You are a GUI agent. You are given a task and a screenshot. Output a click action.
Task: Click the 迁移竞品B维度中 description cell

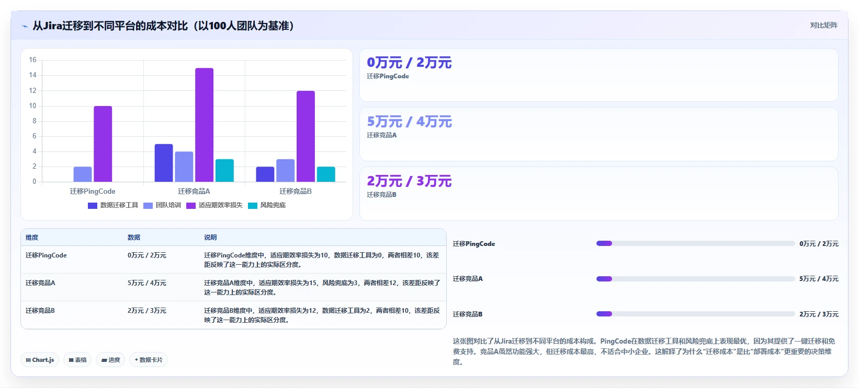point(322,315)
